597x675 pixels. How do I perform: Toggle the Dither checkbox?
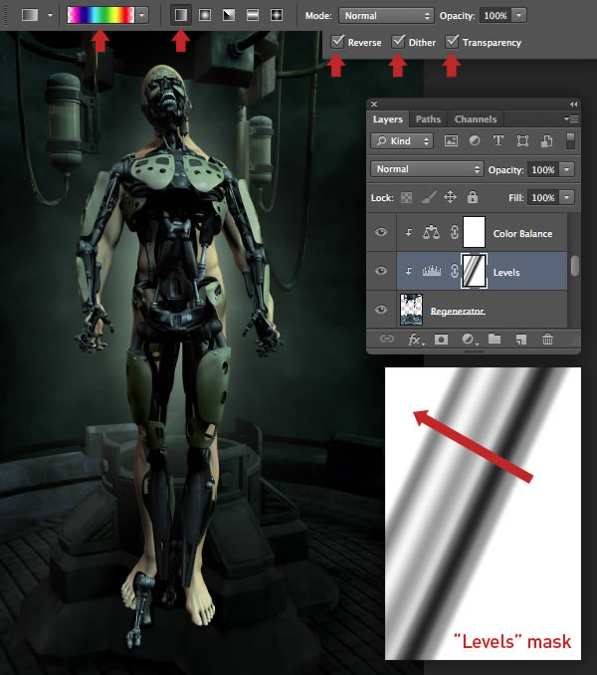[398, 42]
